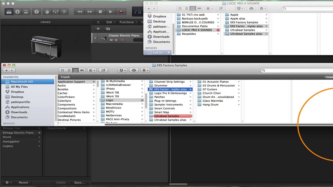333x187 pixels.
Task: Select the Logic folder in column view
Action: pos(122,100)
